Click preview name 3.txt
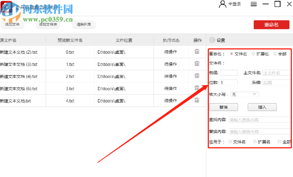The width and height of the screenshot is (293, 177). (x=70, y=88)
